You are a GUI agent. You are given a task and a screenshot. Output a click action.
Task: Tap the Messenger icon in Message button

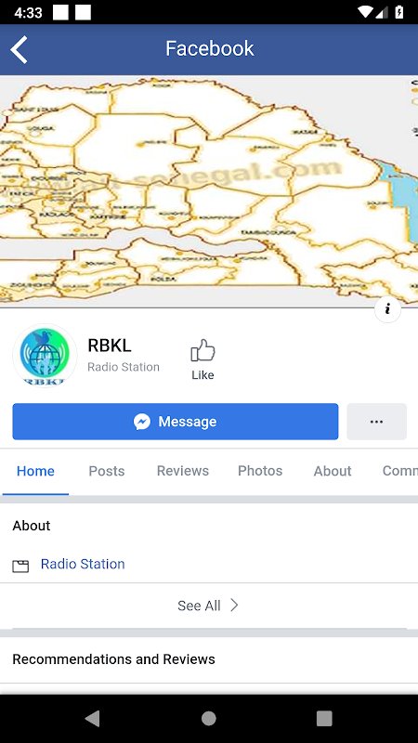coord(142,422)
